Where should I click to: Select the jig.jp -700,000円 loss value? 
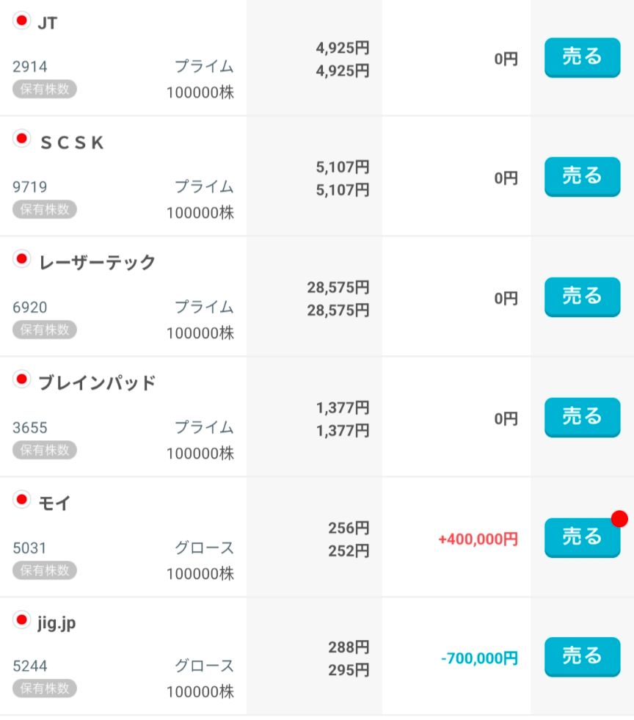click(x=479, y=658)
